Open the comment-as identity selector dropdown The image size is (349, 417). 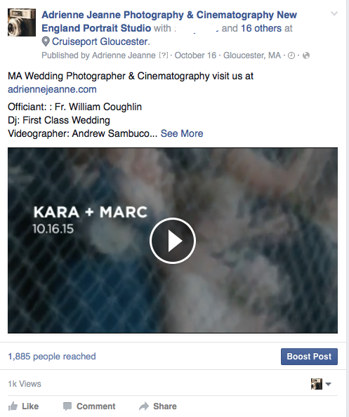[x=321, y=384]
